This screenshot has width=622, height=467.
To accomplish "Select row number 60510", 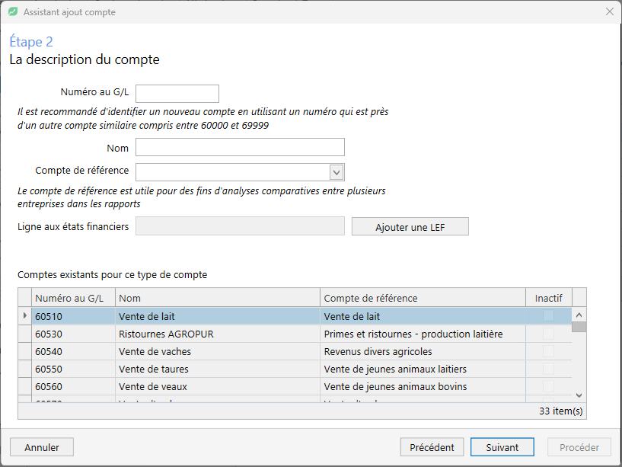I will click(x=73, y=316).
